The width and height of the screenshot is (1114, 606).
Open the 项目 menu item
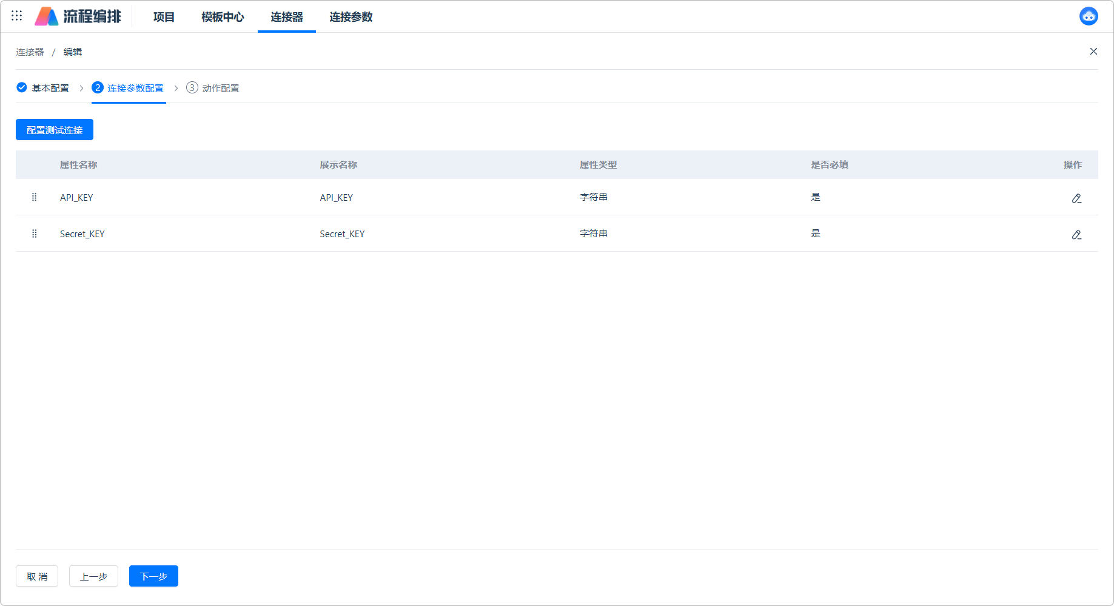pos(164,17)
